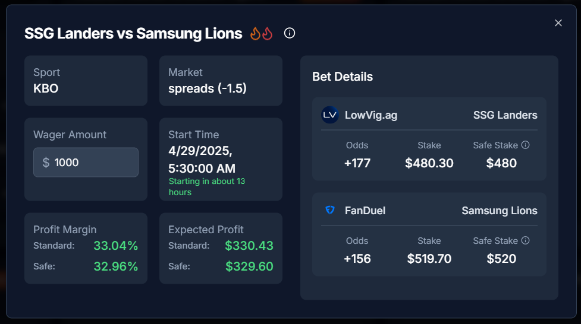
Task: Click LowVig Safe Stake info icon
Action: pyautogui.click(x=526, y=145)
